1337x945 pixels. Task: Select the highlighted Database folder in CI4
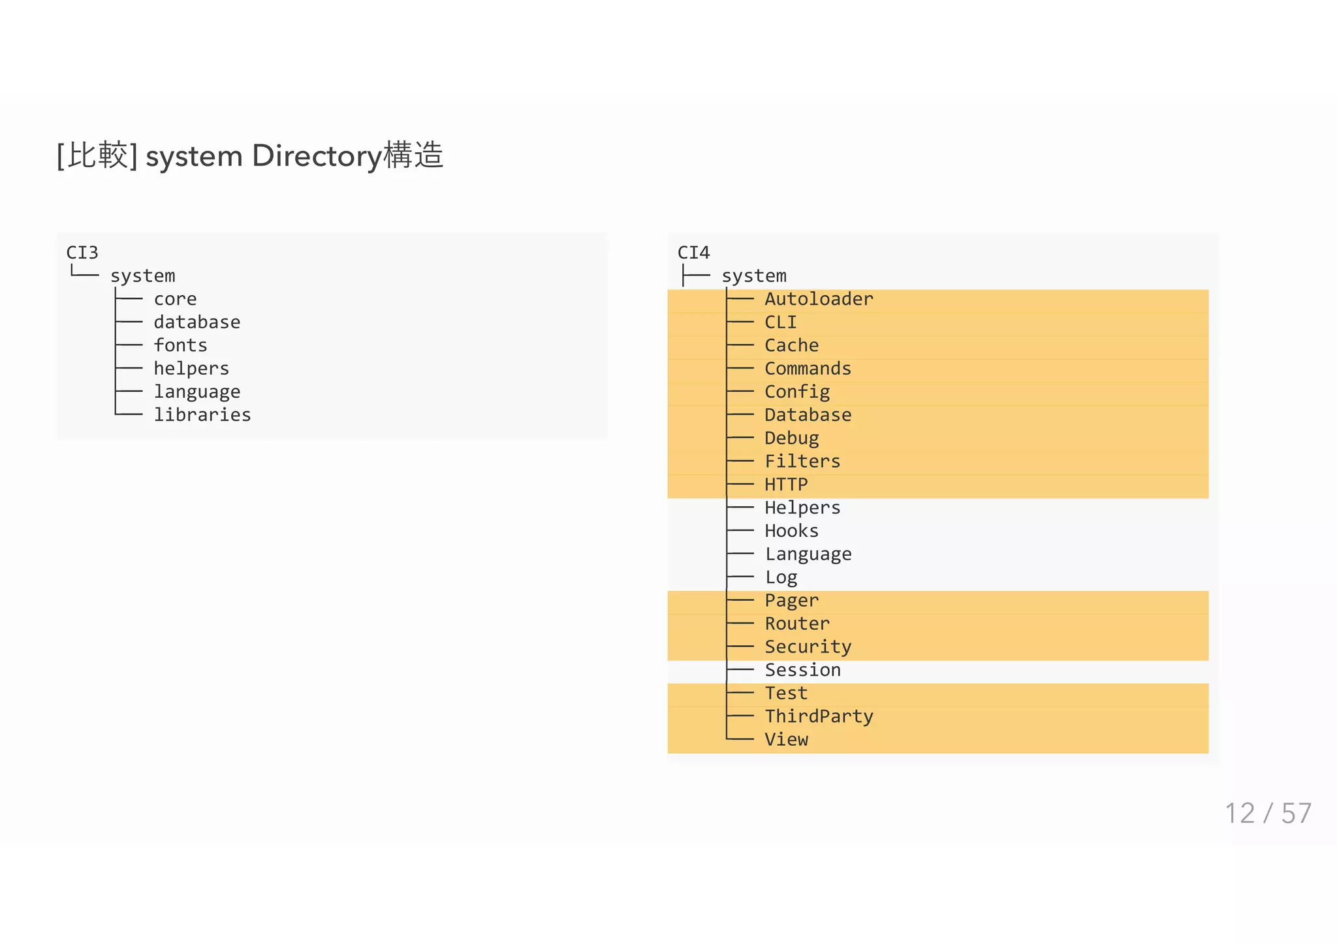pyautogui.click(x=808, y=415)
